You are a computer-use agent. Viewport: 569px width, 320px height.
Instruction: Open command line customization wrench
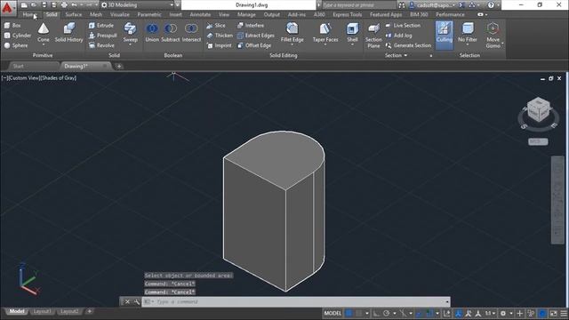(136, 301)
